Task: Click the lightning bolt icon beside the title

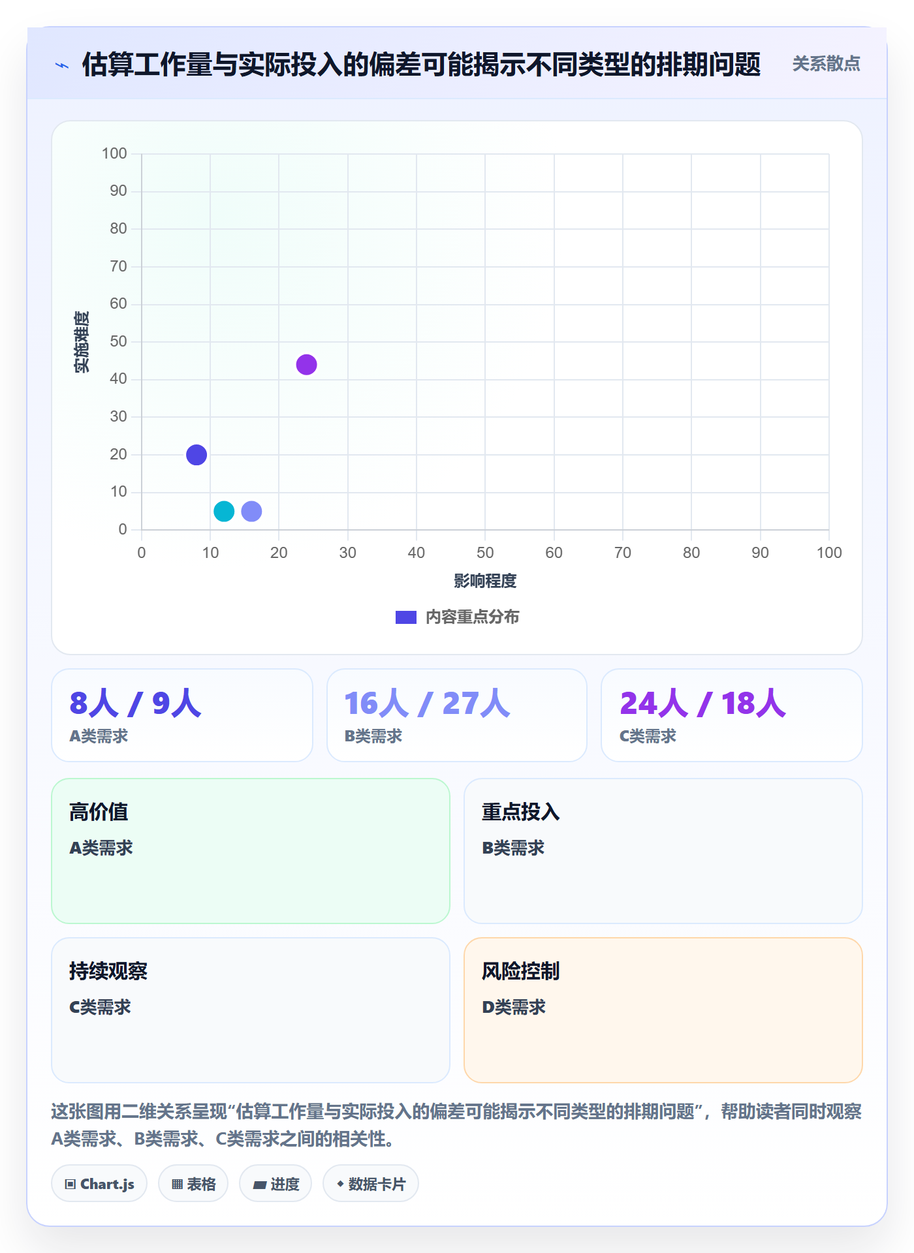Action: point(62,65)
